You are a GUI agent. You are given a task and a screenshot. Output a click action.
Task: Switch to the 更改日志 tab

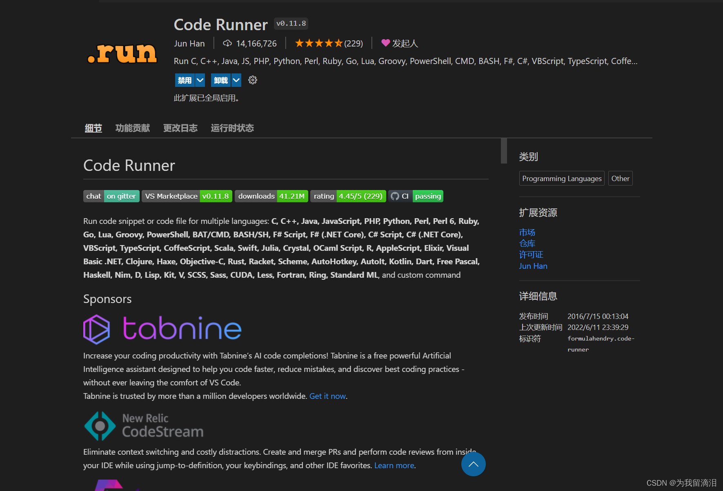[180, 128]
